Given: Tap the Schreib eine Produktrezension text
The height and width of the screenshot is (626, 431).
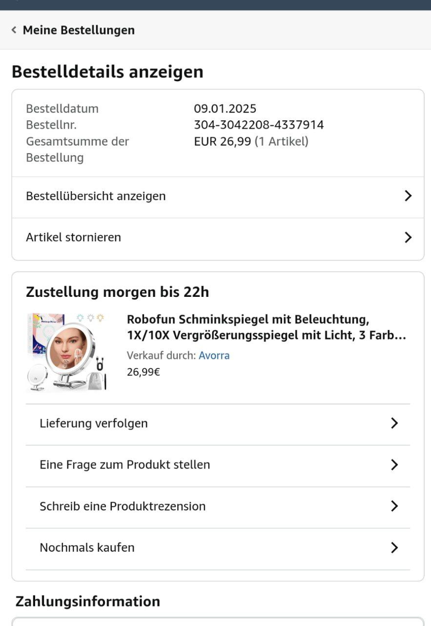Looking at the screenshot, I should coord(123,506).
